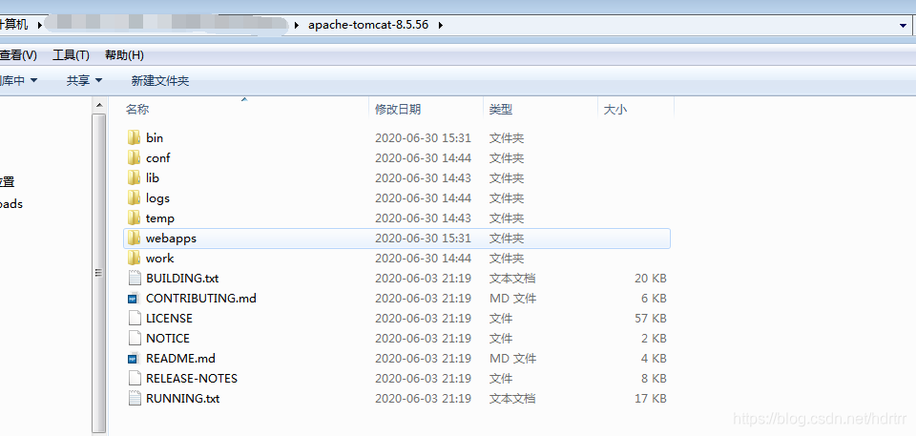Click the webapps folder icon

135,238
